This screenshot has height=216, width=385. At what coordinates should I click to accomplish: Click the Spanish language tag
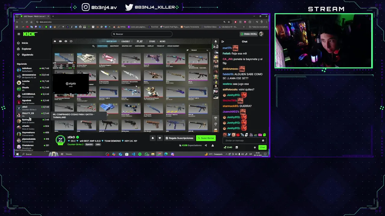coord(89,145)
